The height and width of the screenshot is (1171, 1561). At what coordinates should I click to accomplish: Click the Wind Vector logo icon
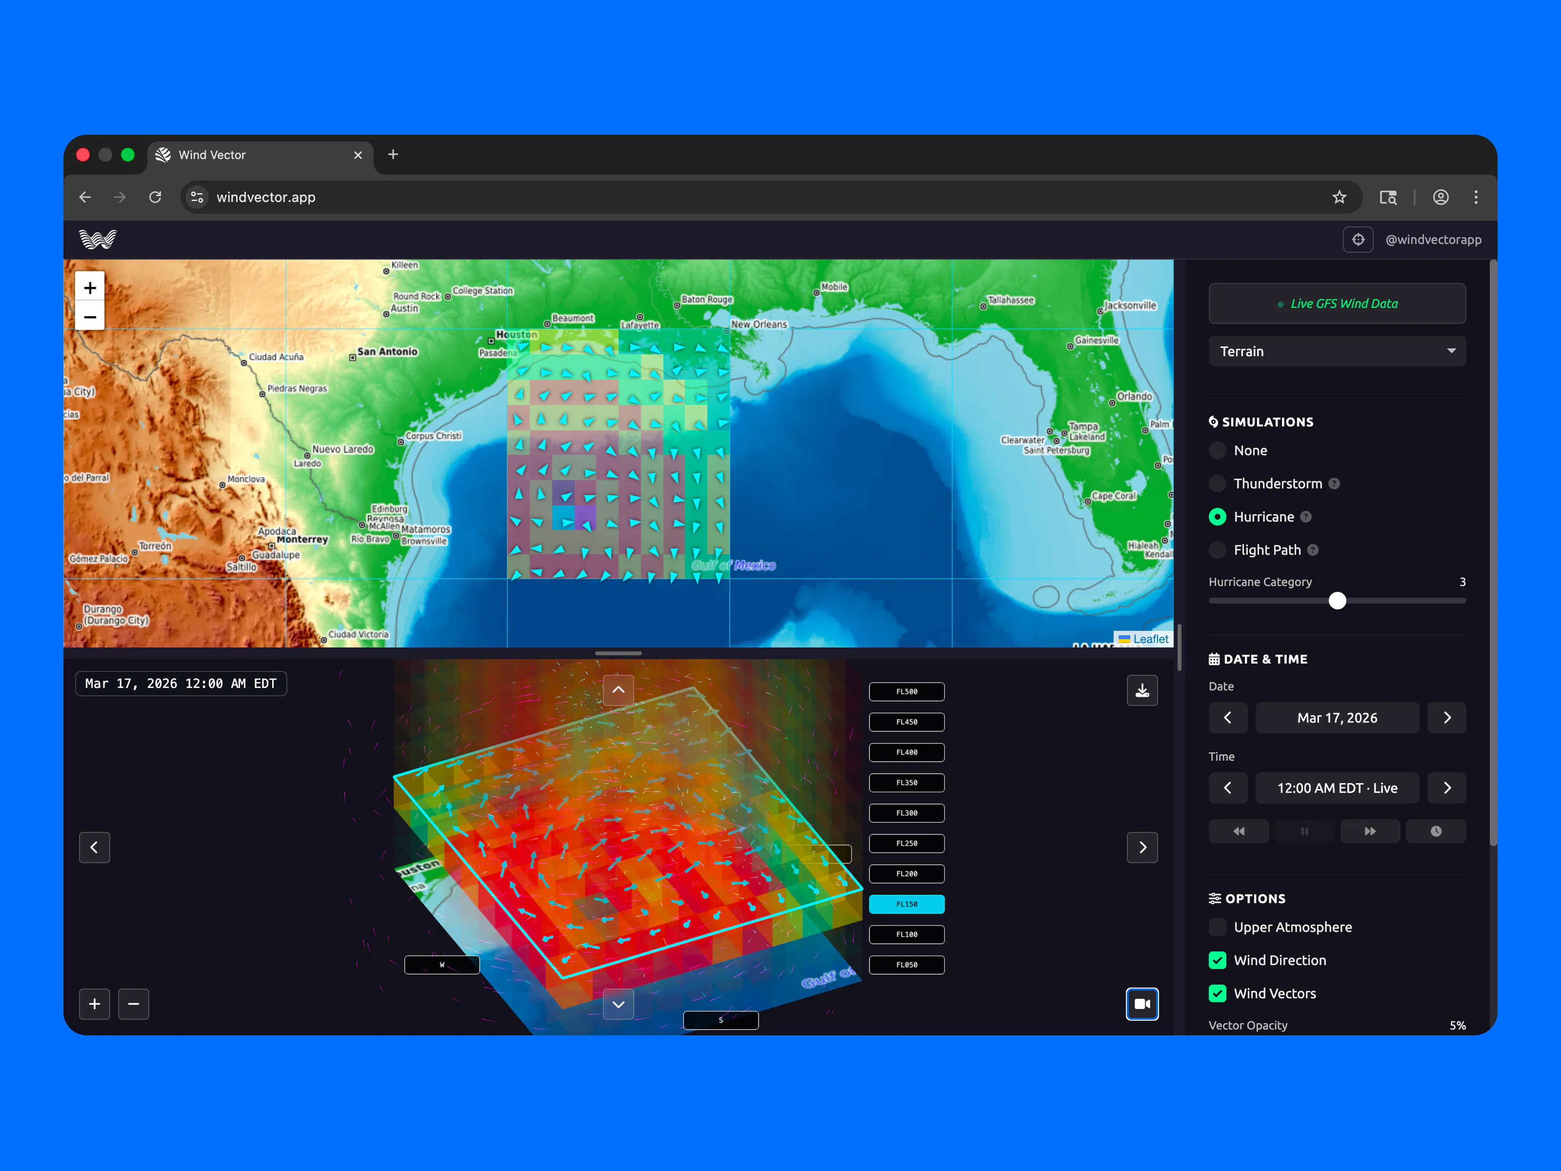[98, 239]
